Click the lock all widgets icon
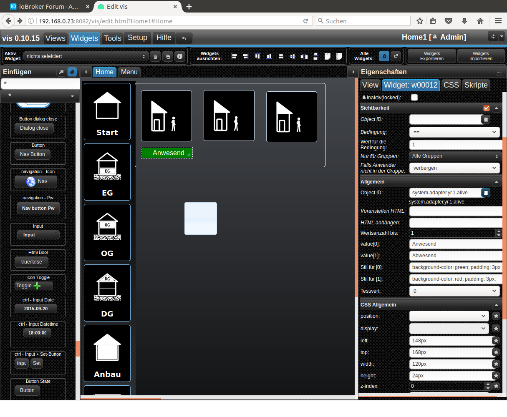507x417 pixels. pos(384,56)
